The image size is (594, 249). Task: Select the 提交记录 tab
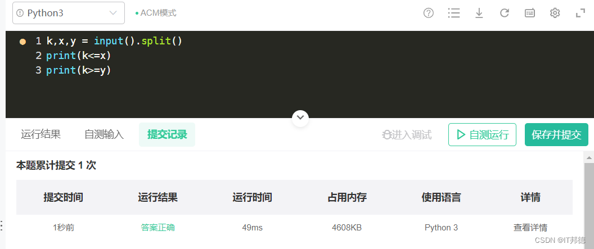tap(167, 134)
